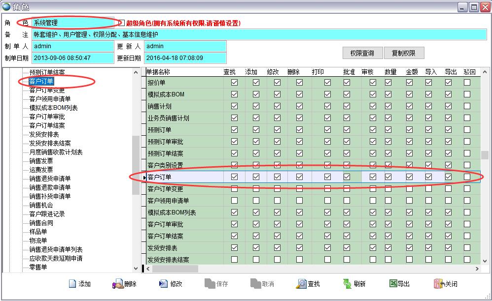Select 模拟成本BOM列表 tree node
The width and height of the screenshot is (492, 301).
click(53, 108)
